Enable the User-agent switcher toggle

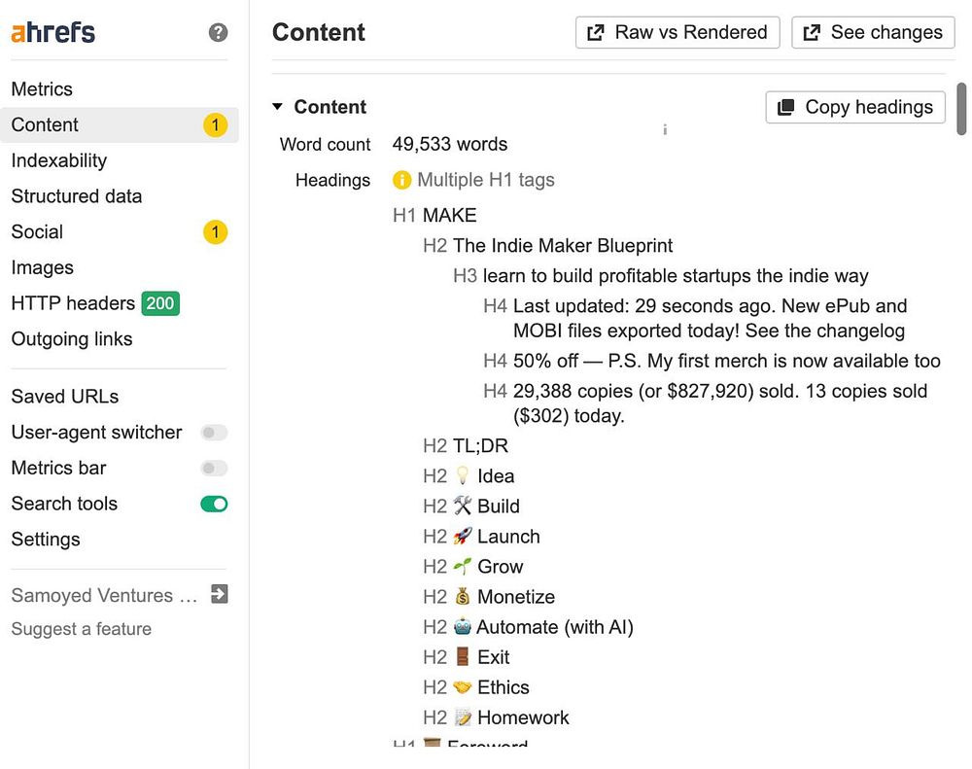click(214, 433)
